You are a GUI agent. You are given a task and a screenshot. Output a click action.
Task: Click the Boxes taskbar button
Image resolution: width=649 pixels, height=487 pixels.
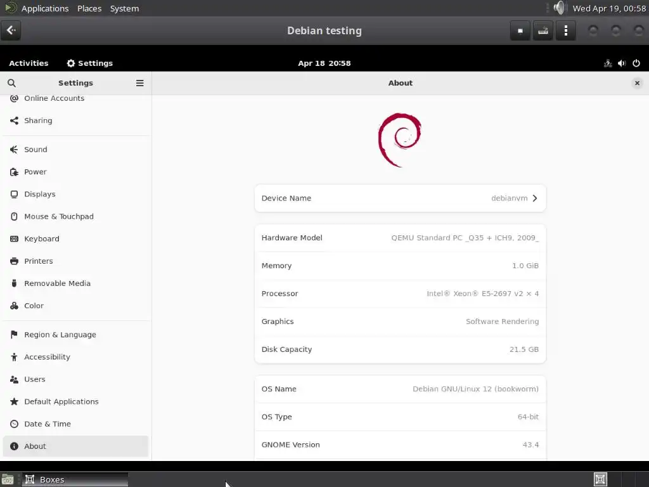75,479
